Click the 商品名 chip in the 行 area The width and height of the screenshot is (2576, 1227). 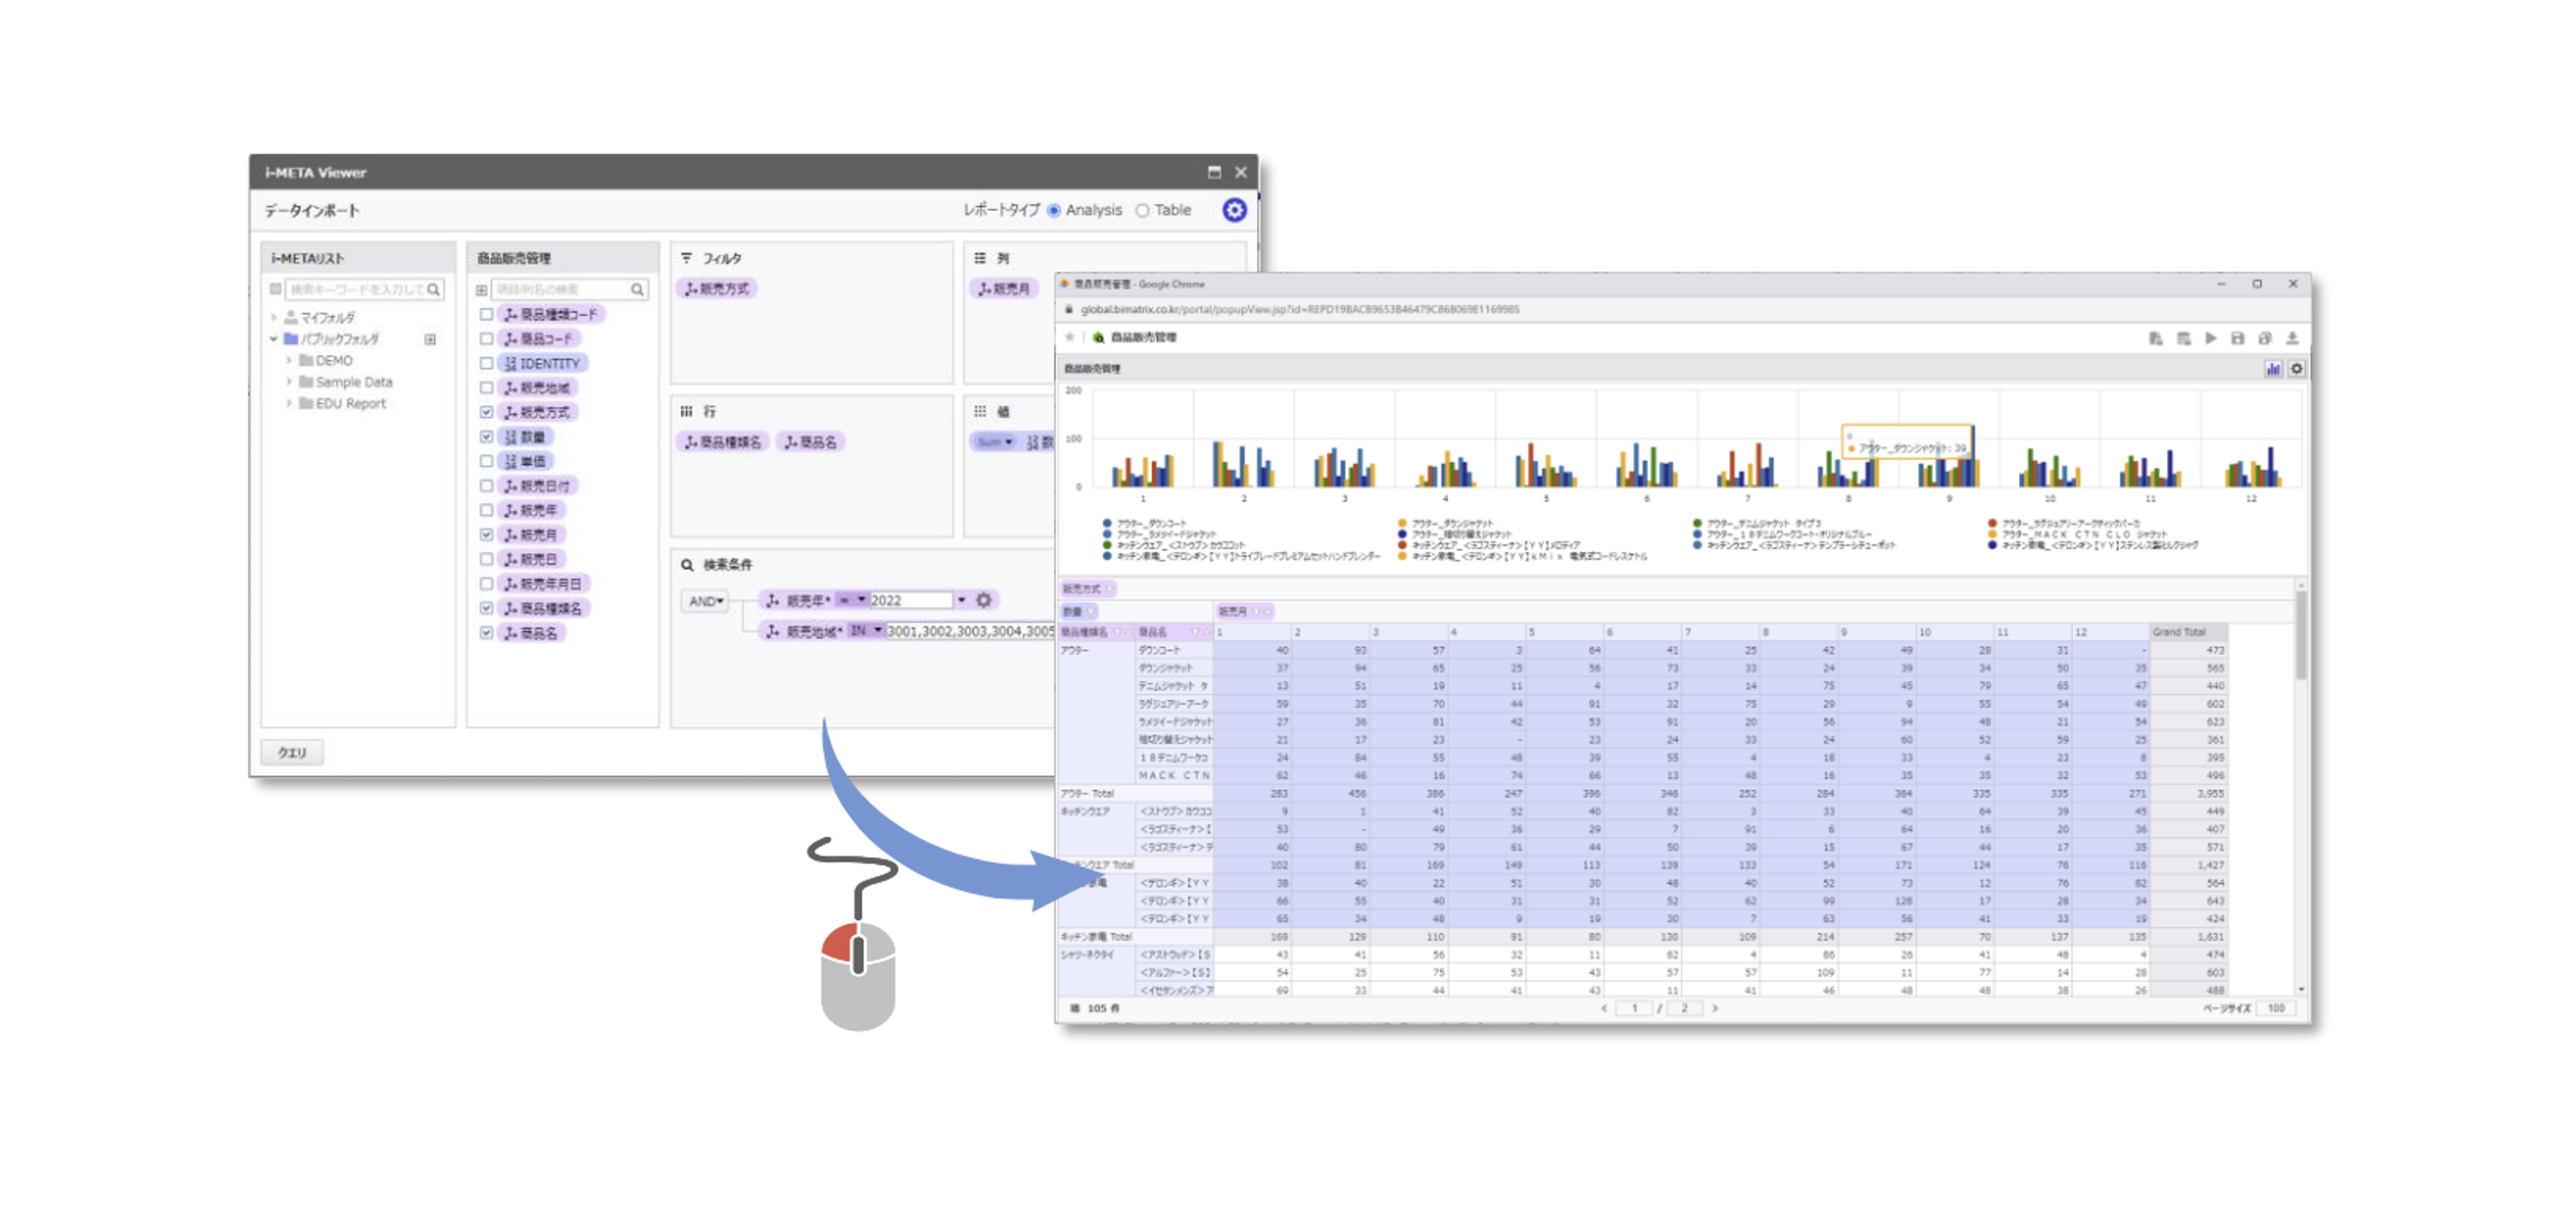point(810,442)
